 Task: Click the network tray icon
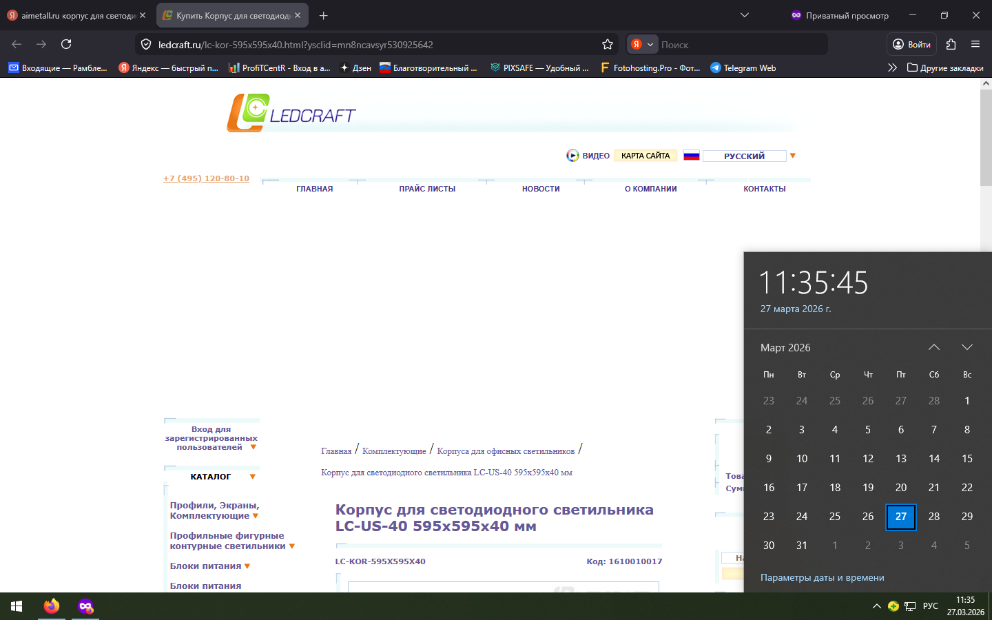coord(910,606)
